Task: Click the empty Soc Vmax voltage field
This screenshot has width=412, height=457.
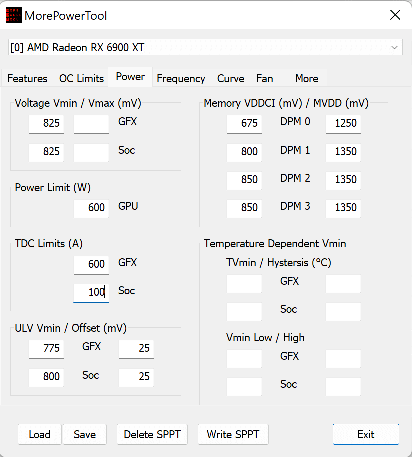Action: (x=91, y=153)
